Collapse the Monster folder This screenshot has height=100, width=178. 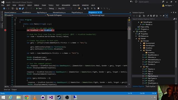click(141, 50)
